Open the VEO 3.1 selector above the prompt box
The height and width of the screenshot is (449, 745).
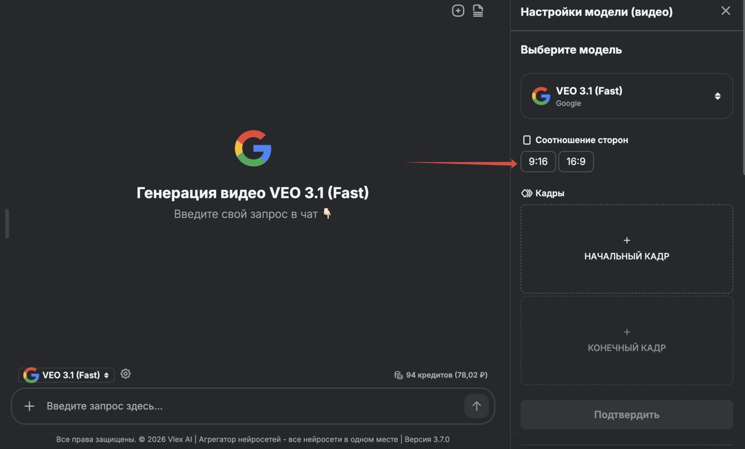[66, 375]
